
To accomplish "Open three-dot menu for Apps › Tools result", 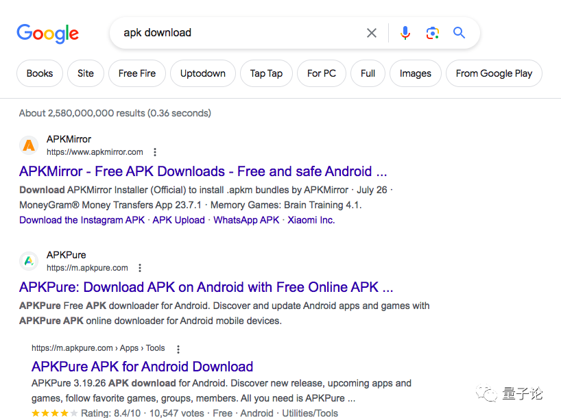I will (178, 349).
